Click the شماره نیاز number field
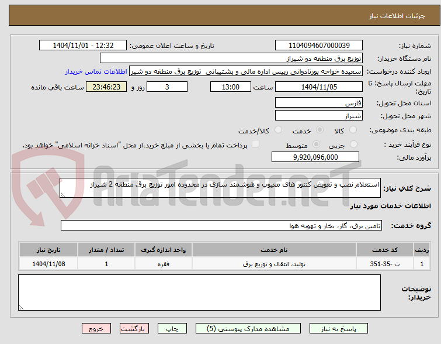Viewport: 441px width, 344px height. pyautogui.click(x=319, y=46)
